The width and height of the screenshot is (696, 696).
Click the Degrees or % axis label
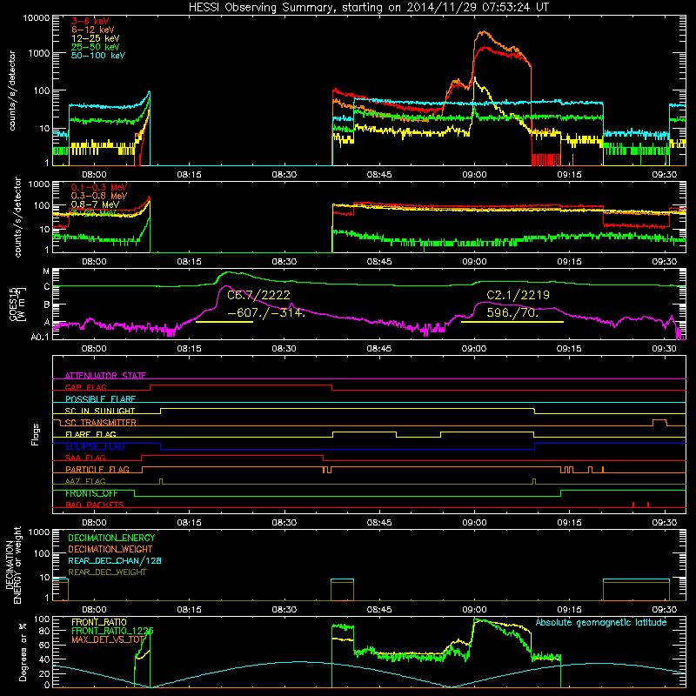(23, 652)
